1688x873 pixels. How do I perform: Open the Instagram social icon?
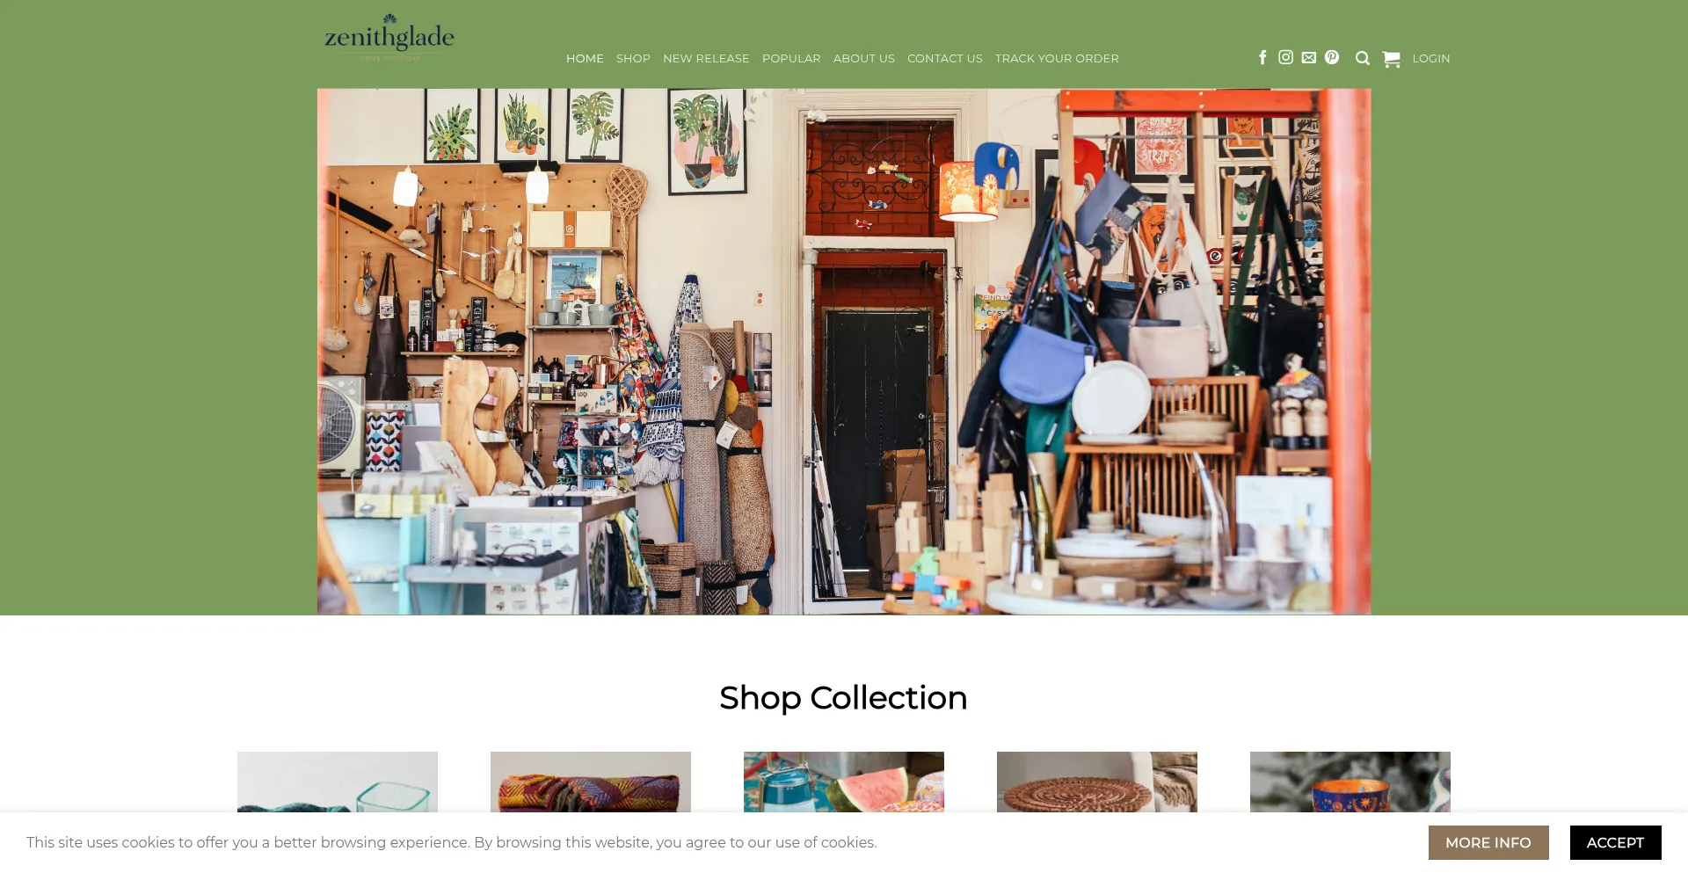point(1285,57)
